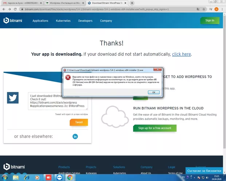226x181 pixels.
Task: Show hidden tray icons arrow
Action: point(194,178)
